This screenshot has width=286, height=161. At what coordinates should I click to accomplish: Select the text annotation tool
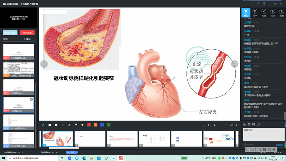(69, 125)
